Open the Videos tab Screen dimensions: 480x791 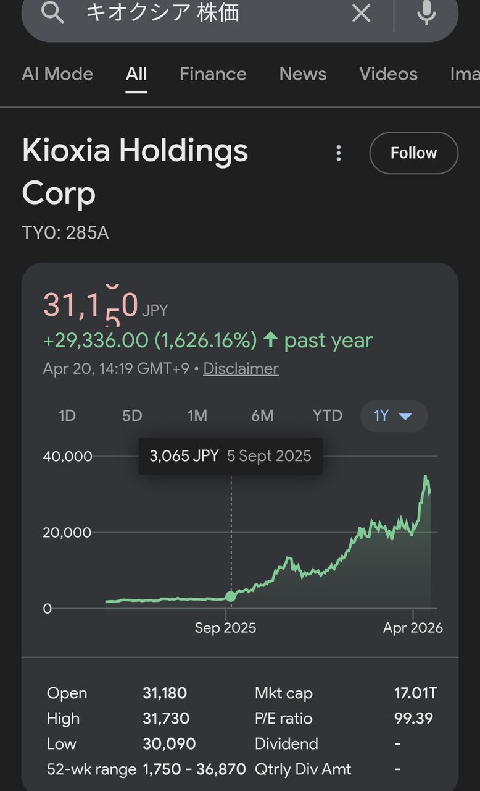(388, 74)
